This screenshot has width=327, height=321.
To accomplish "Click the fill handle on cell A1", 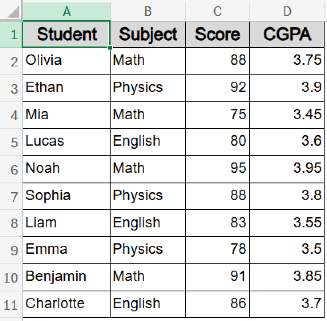I will (110, 48).
